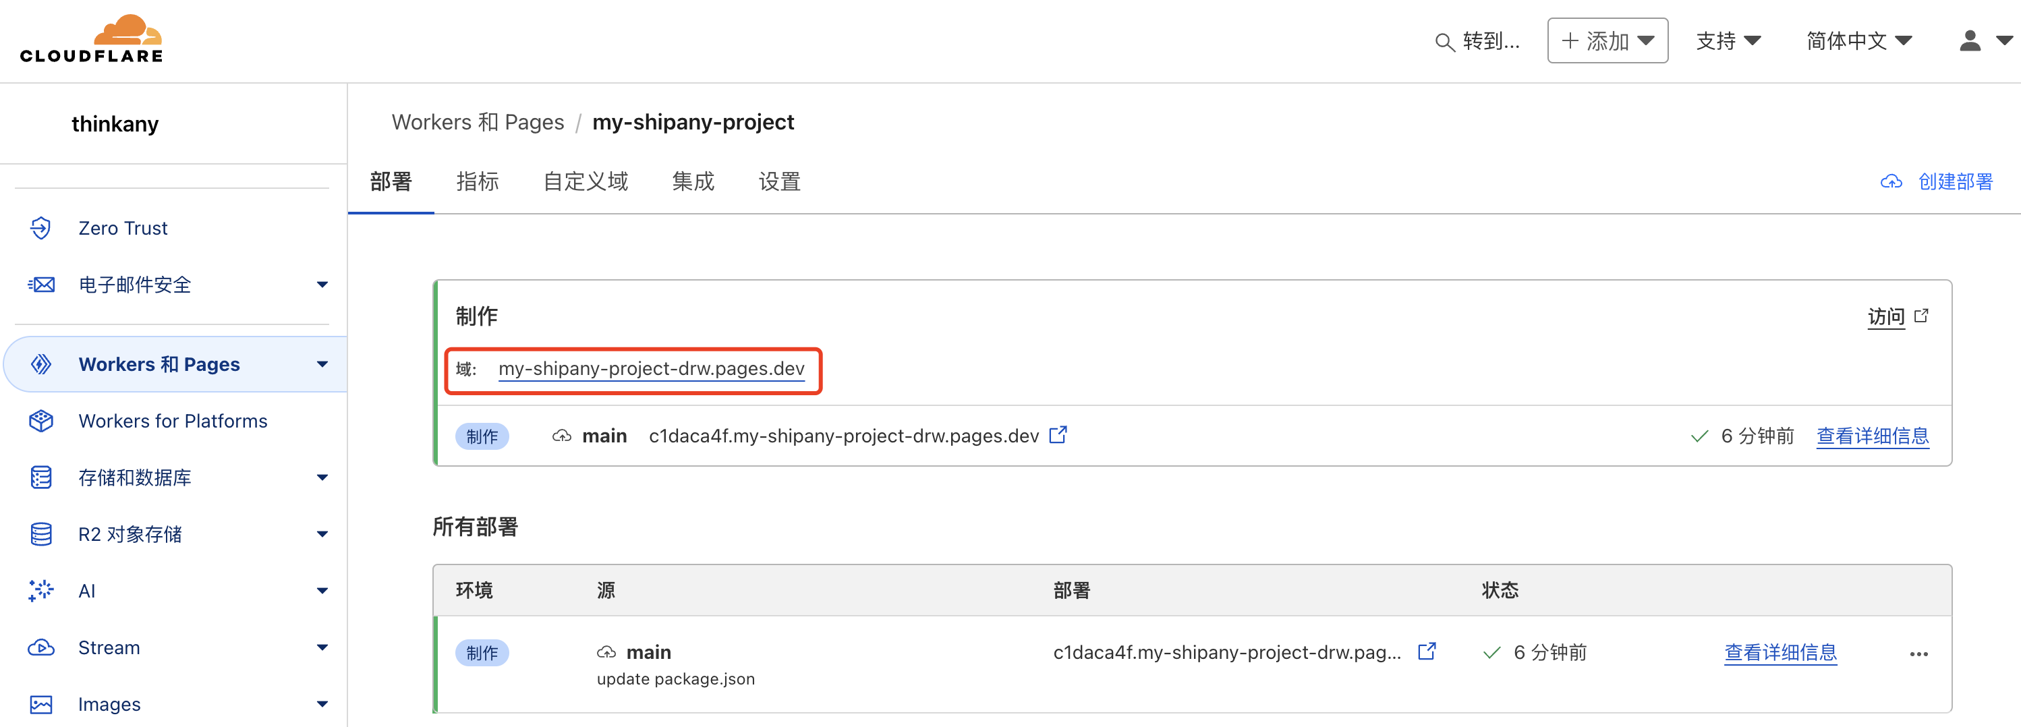
Task: Expand the AI sidebar section
Action: coord(322,591)
